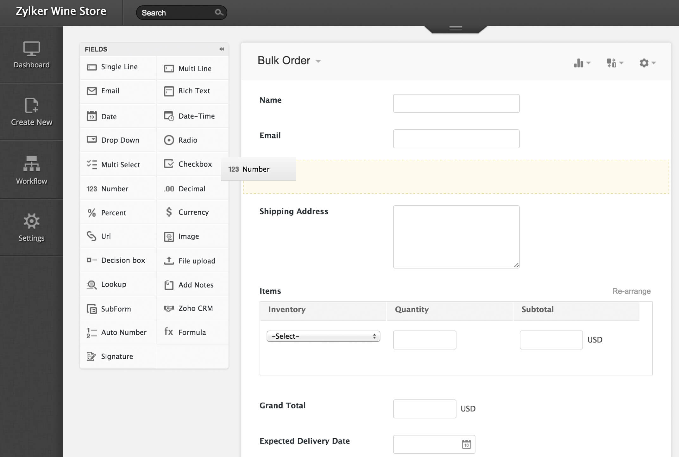Select the Lookup field type
Screen dimensions: 679x457
click(x=113, y=284)
